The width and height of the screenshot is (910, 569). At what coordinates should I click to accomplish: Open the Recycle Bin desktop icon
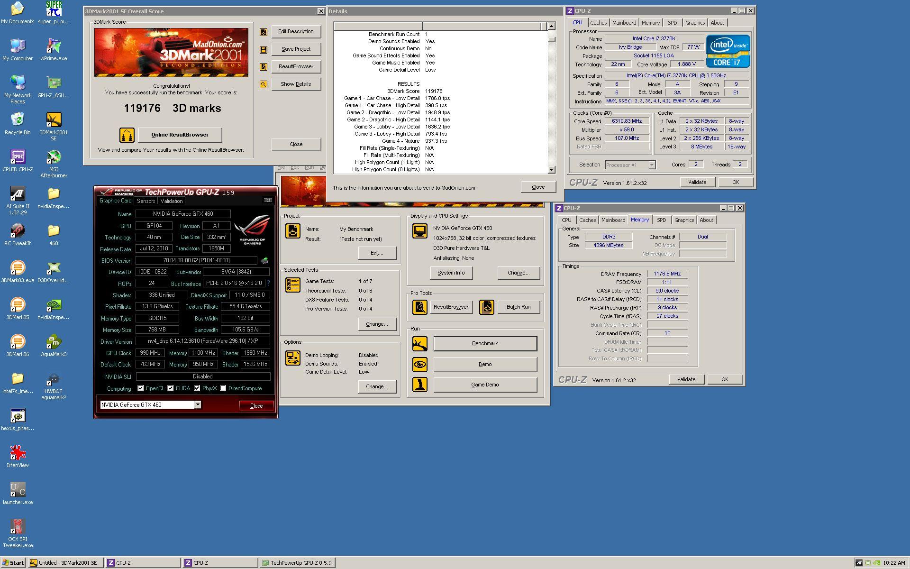(18, 123)
